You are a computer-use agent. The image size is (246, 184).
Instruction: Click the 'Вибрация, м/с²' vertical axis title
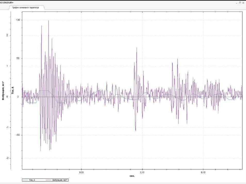[3, 91]
